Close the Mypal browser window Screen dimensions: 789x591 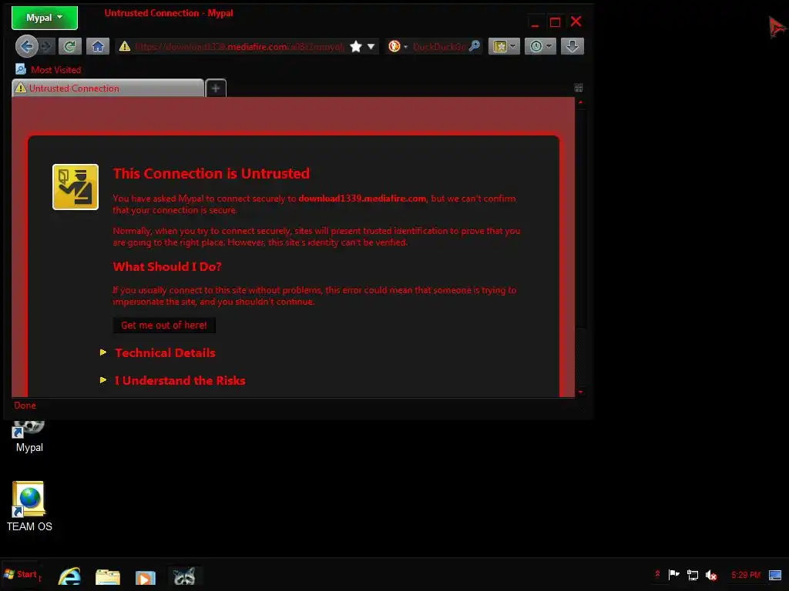pyautogui.click(x=576, y=22)
